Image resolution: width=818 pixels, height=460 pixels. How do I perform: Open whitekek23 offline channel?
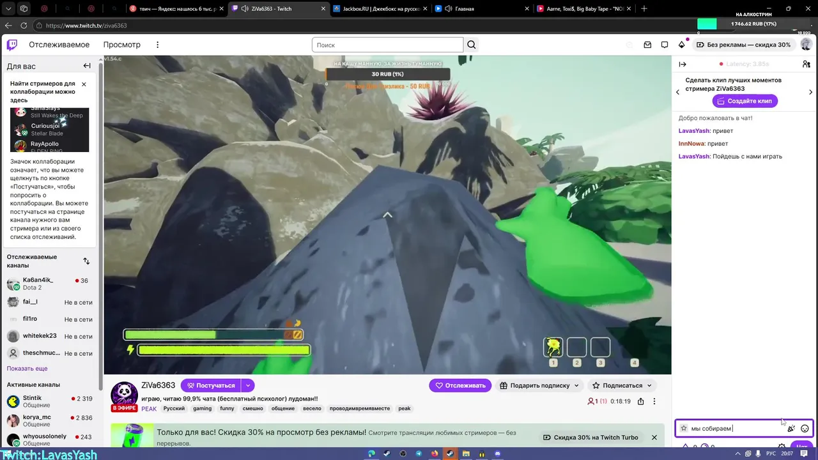coord(50,336)
